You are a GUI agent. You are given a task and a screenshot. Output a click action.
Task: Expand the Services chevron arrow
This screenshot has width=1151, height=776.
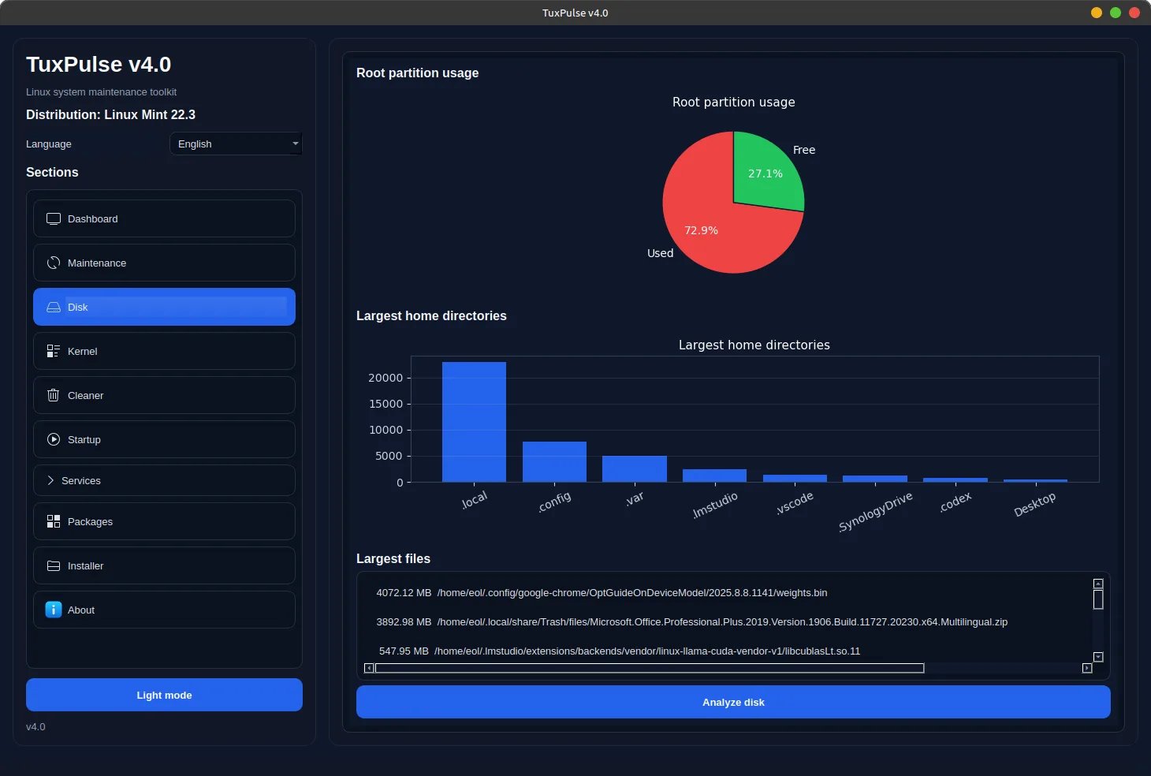click(50, 481)
